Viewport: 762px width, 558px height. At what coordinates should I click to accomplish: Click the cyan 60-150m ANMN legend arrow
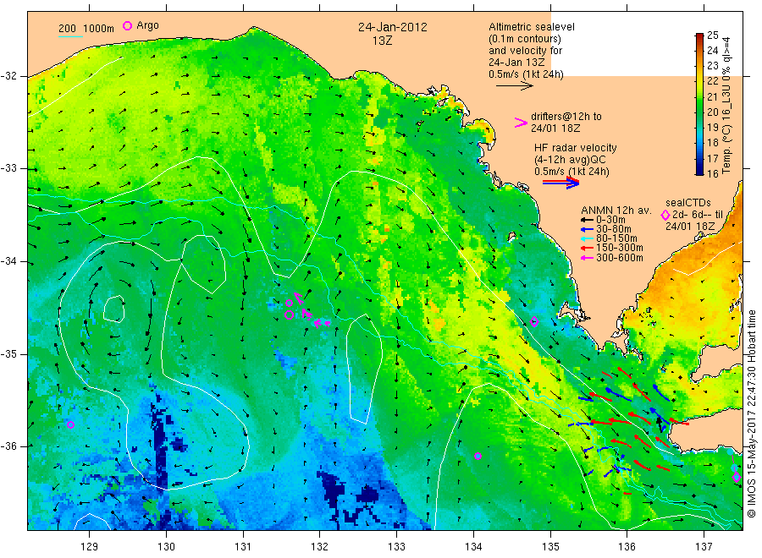588,238
